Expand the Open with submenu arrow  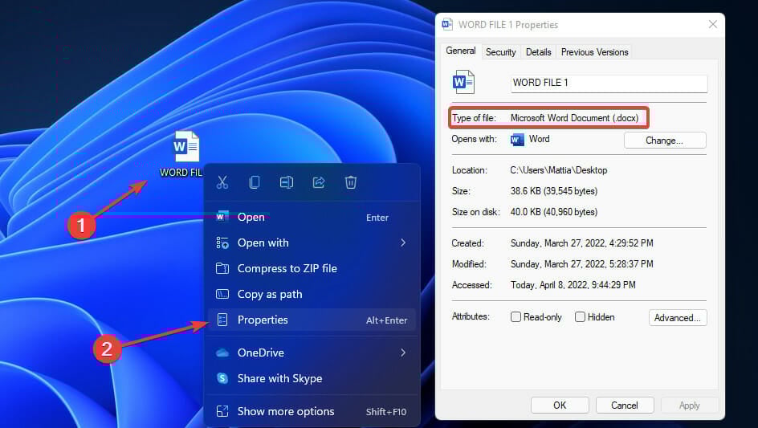(403, 243)
